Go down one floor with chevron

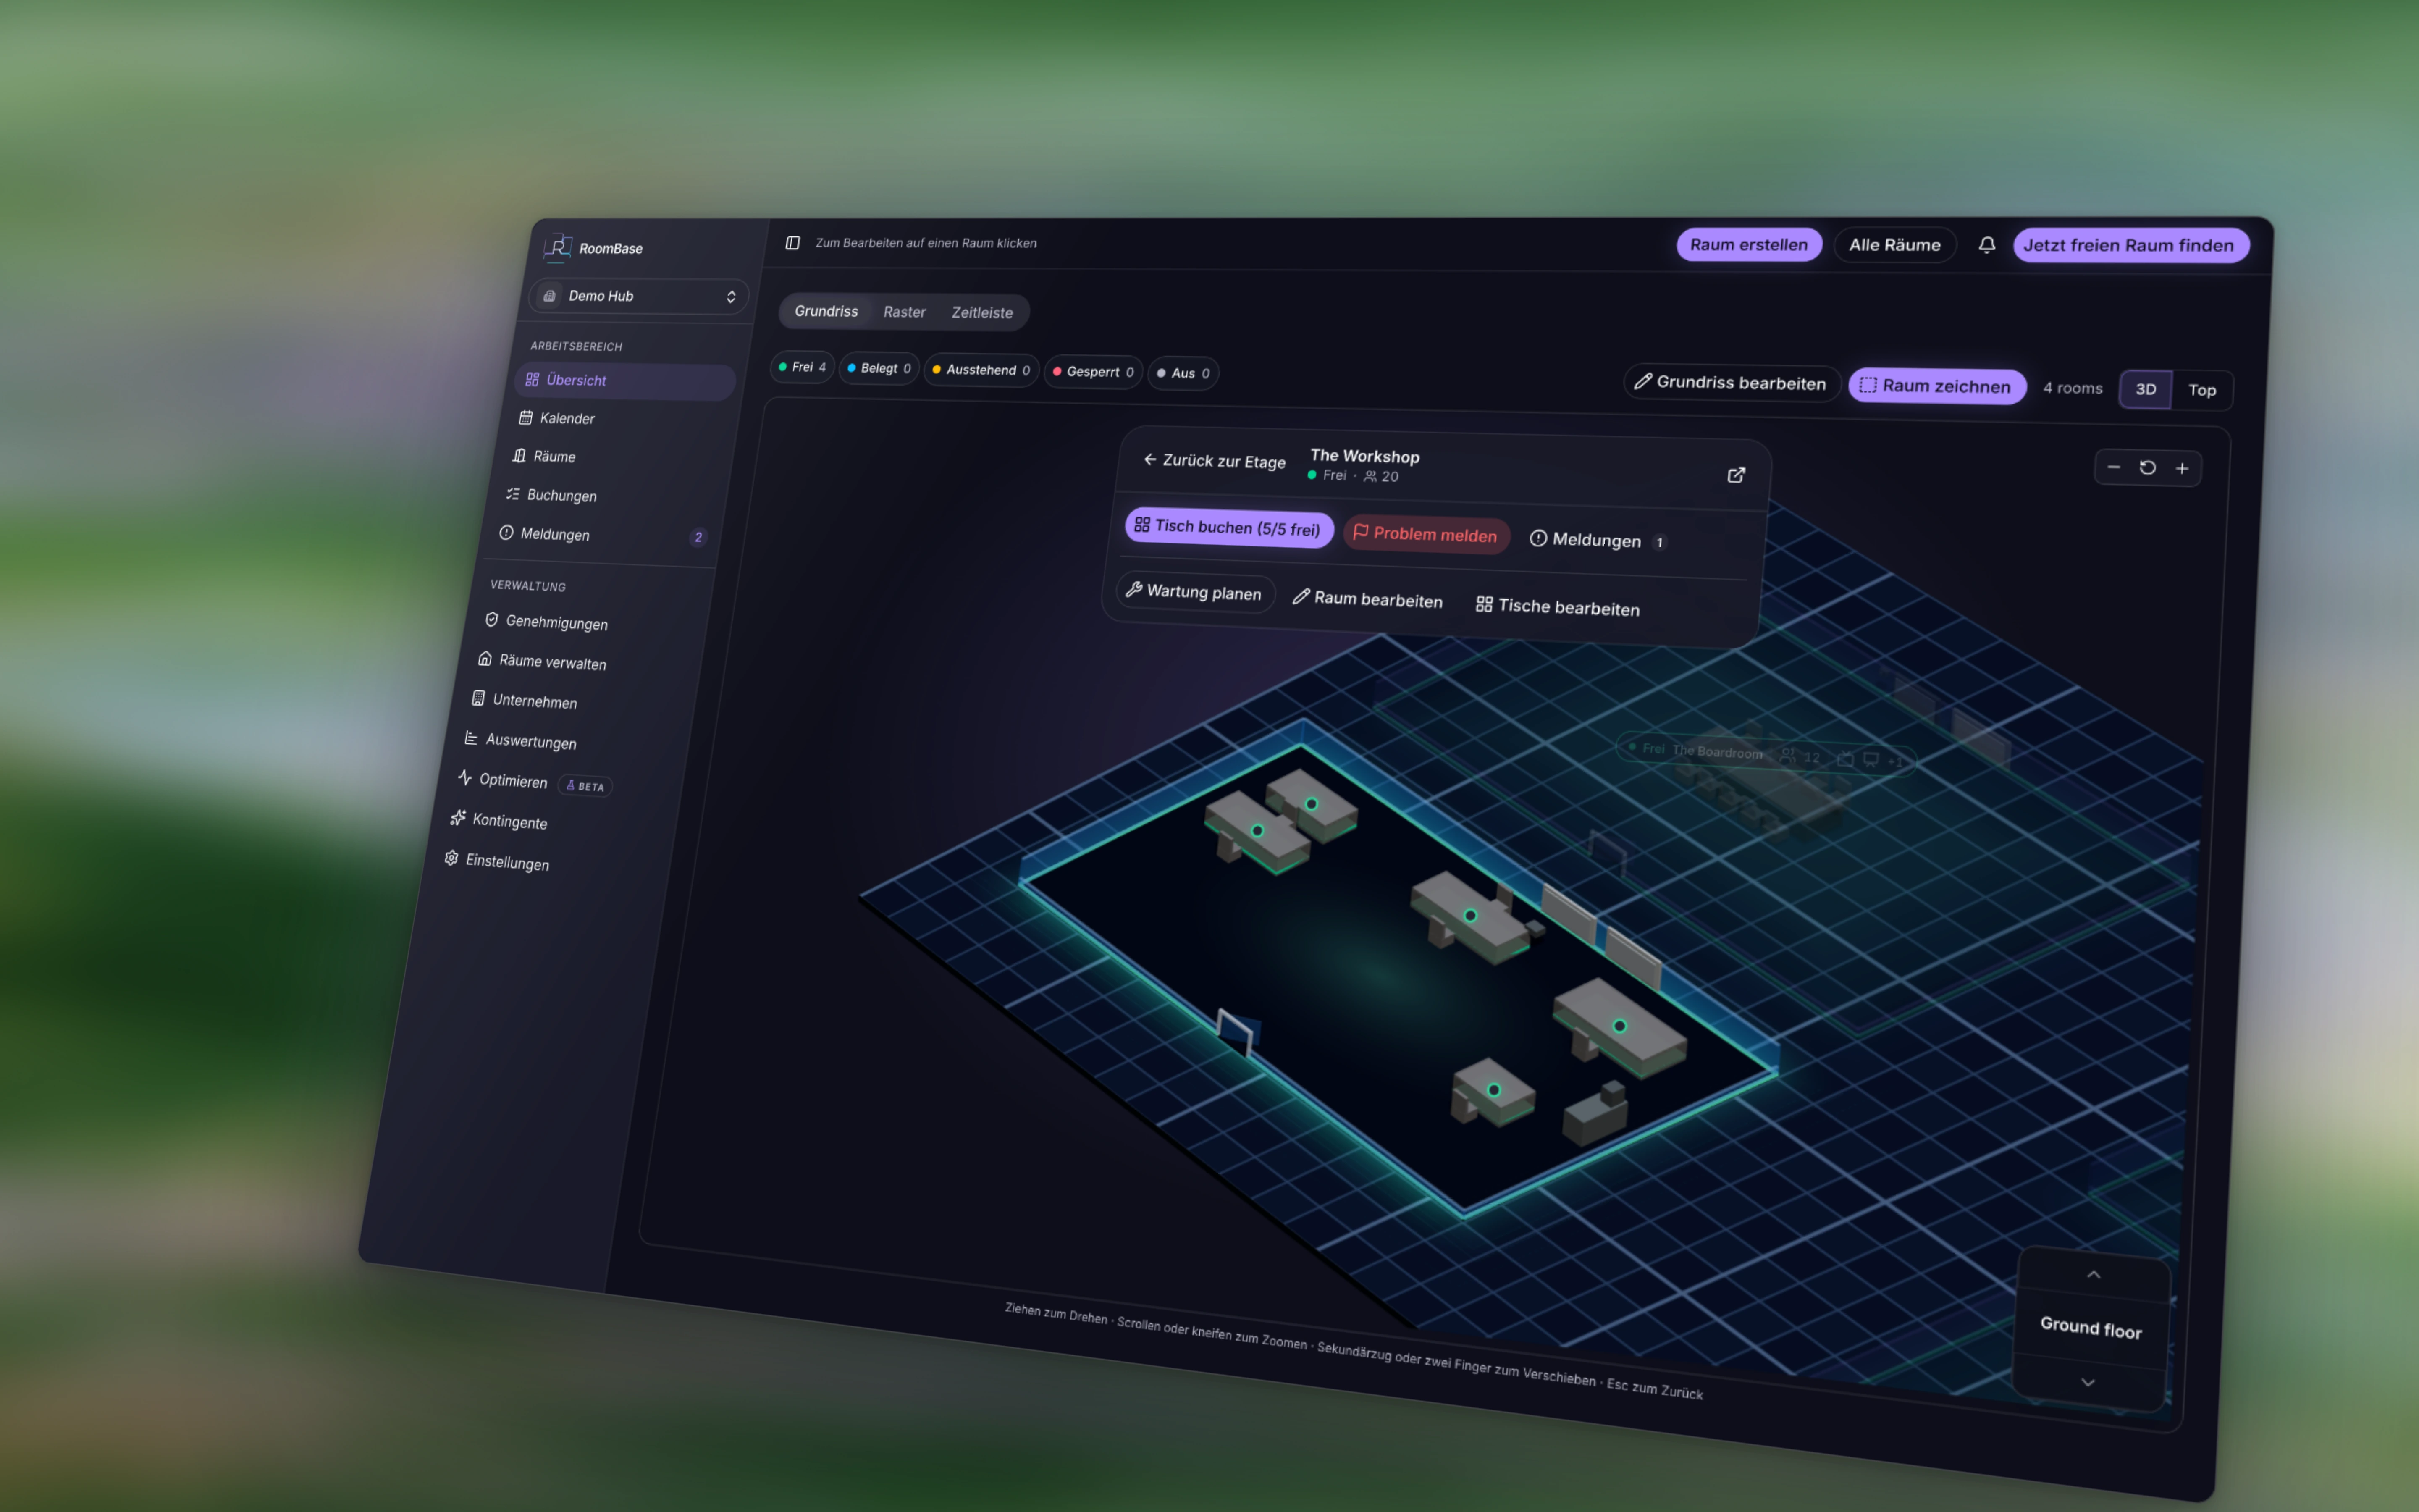click(x=2087, y=1382)
